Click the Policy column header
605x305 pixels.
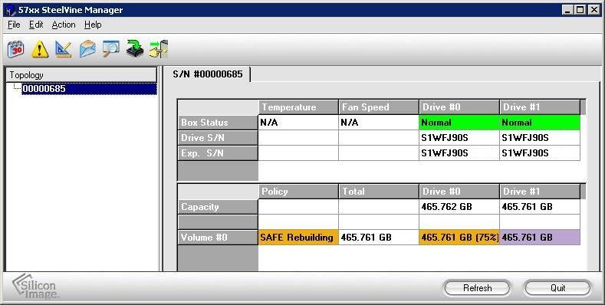click(x=298, y=192)
